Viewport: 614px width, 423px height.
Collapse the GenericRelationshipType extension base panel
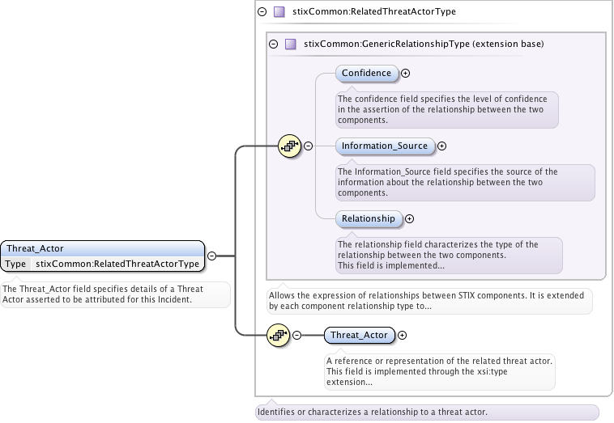coord(273,44)
